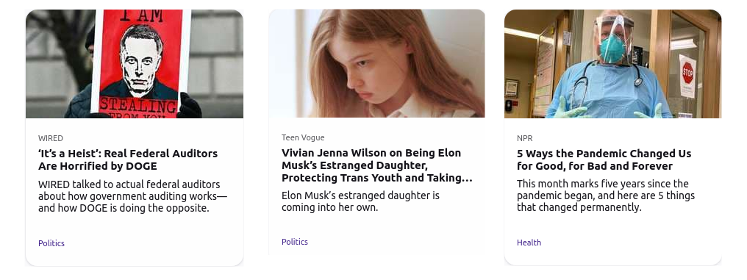
Task: Click summary "Elon Musk's estranged daughter is coming"
Action: tap(361, 201)
